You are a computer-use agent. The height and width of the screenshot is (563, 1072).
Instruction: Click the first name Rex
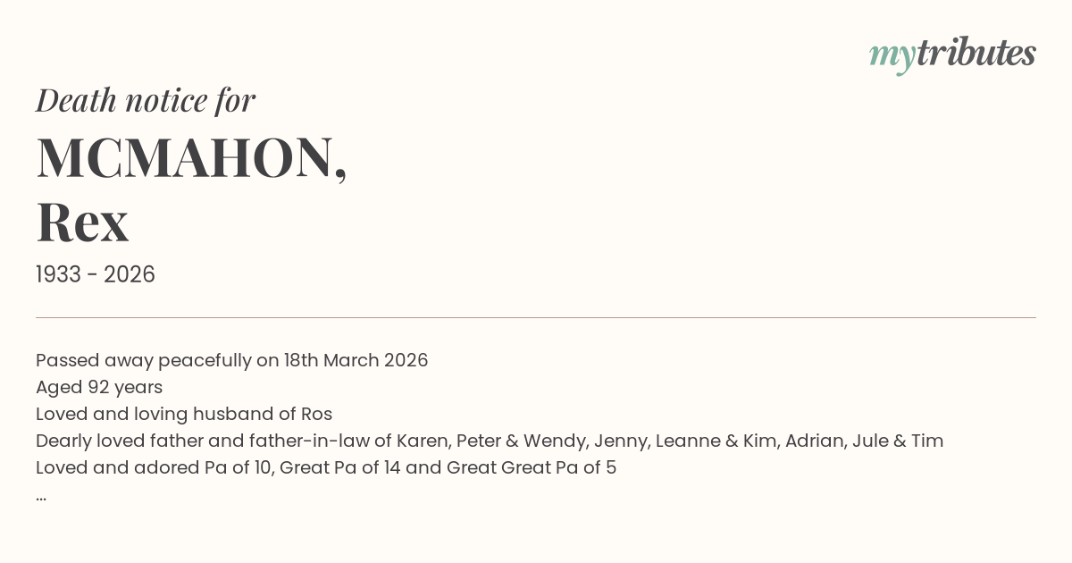[83, 222]
